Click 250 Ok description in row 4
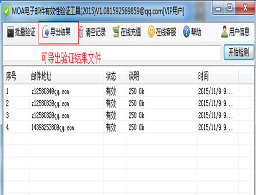Screen dimensions: 256x195 [x=137, y=127]
